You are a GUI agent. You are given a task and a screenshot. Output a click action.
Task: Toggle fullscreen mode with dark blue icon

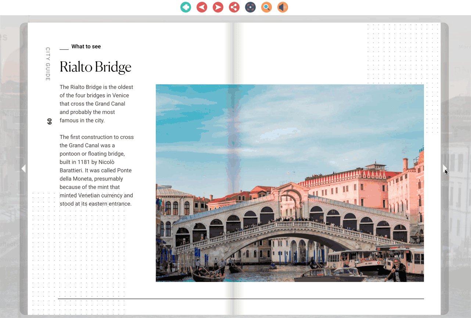point(250,7)
